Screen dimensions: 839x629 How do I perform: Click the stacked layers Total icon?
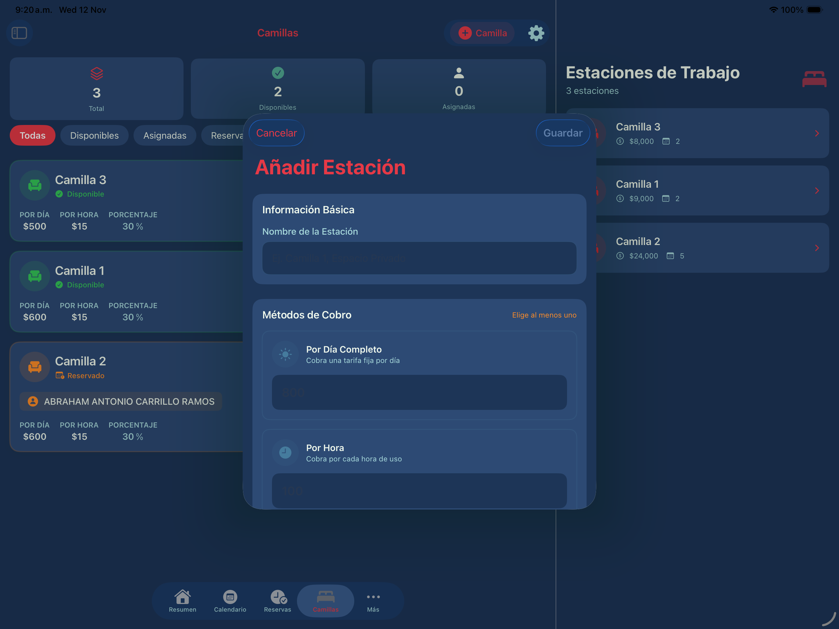(97, 73)
